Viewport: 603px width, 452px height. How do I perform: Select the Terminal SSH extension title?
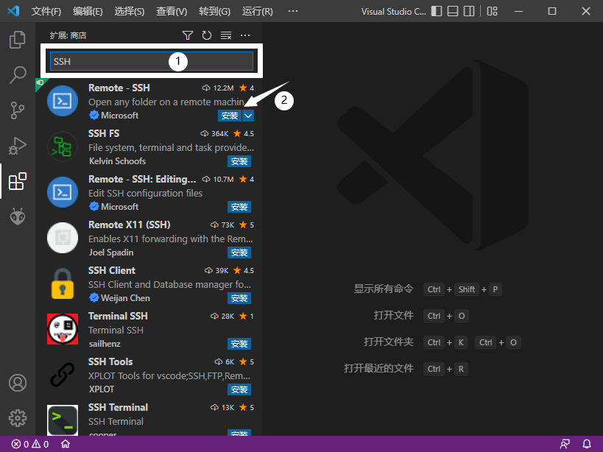point(118,317)
